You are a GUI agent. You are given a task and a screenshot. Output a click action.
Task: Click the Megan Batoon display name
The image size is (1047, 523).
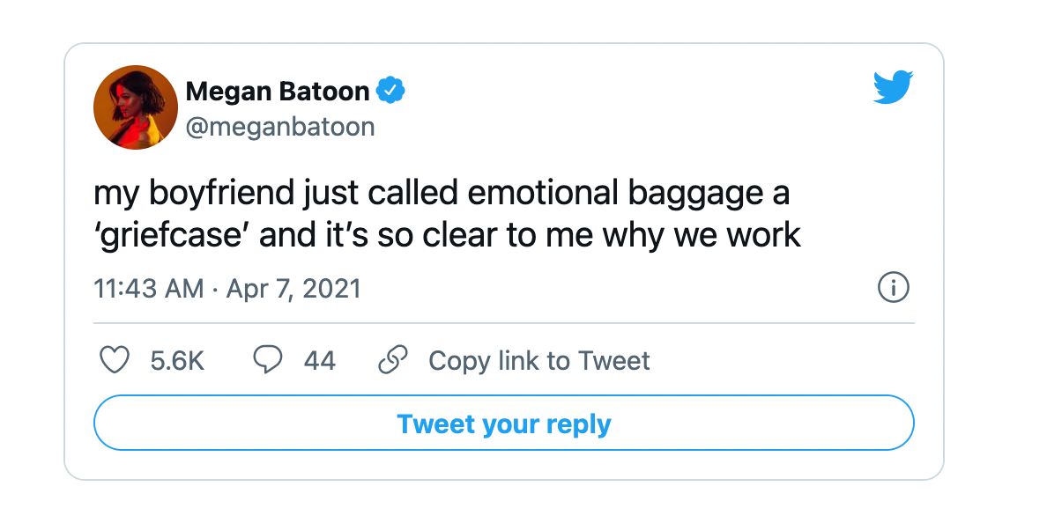277,91
